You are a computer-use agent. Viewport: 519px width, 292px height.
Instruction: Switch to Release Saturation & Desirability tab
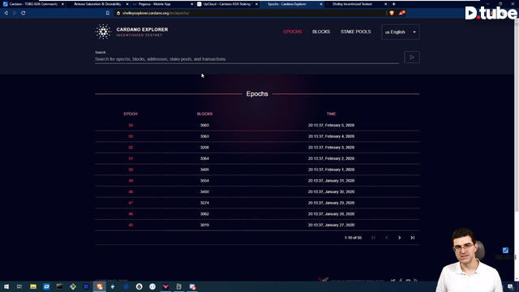[x=97, y=4]
